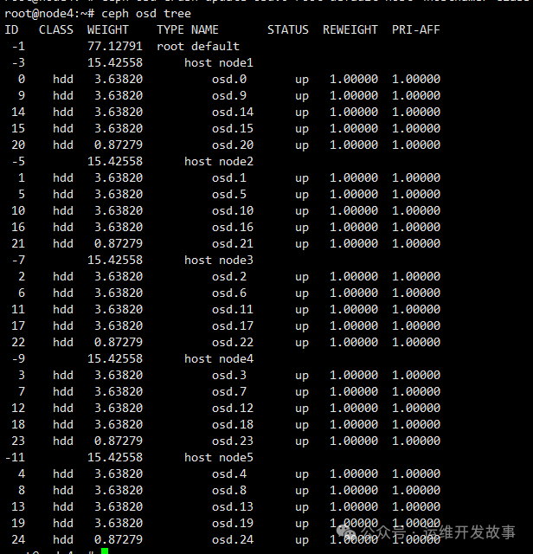The width and height of the screenshot is (533, 554).
Task: Click the REWEIGHT column header
Action: click(x=350, y=29)
